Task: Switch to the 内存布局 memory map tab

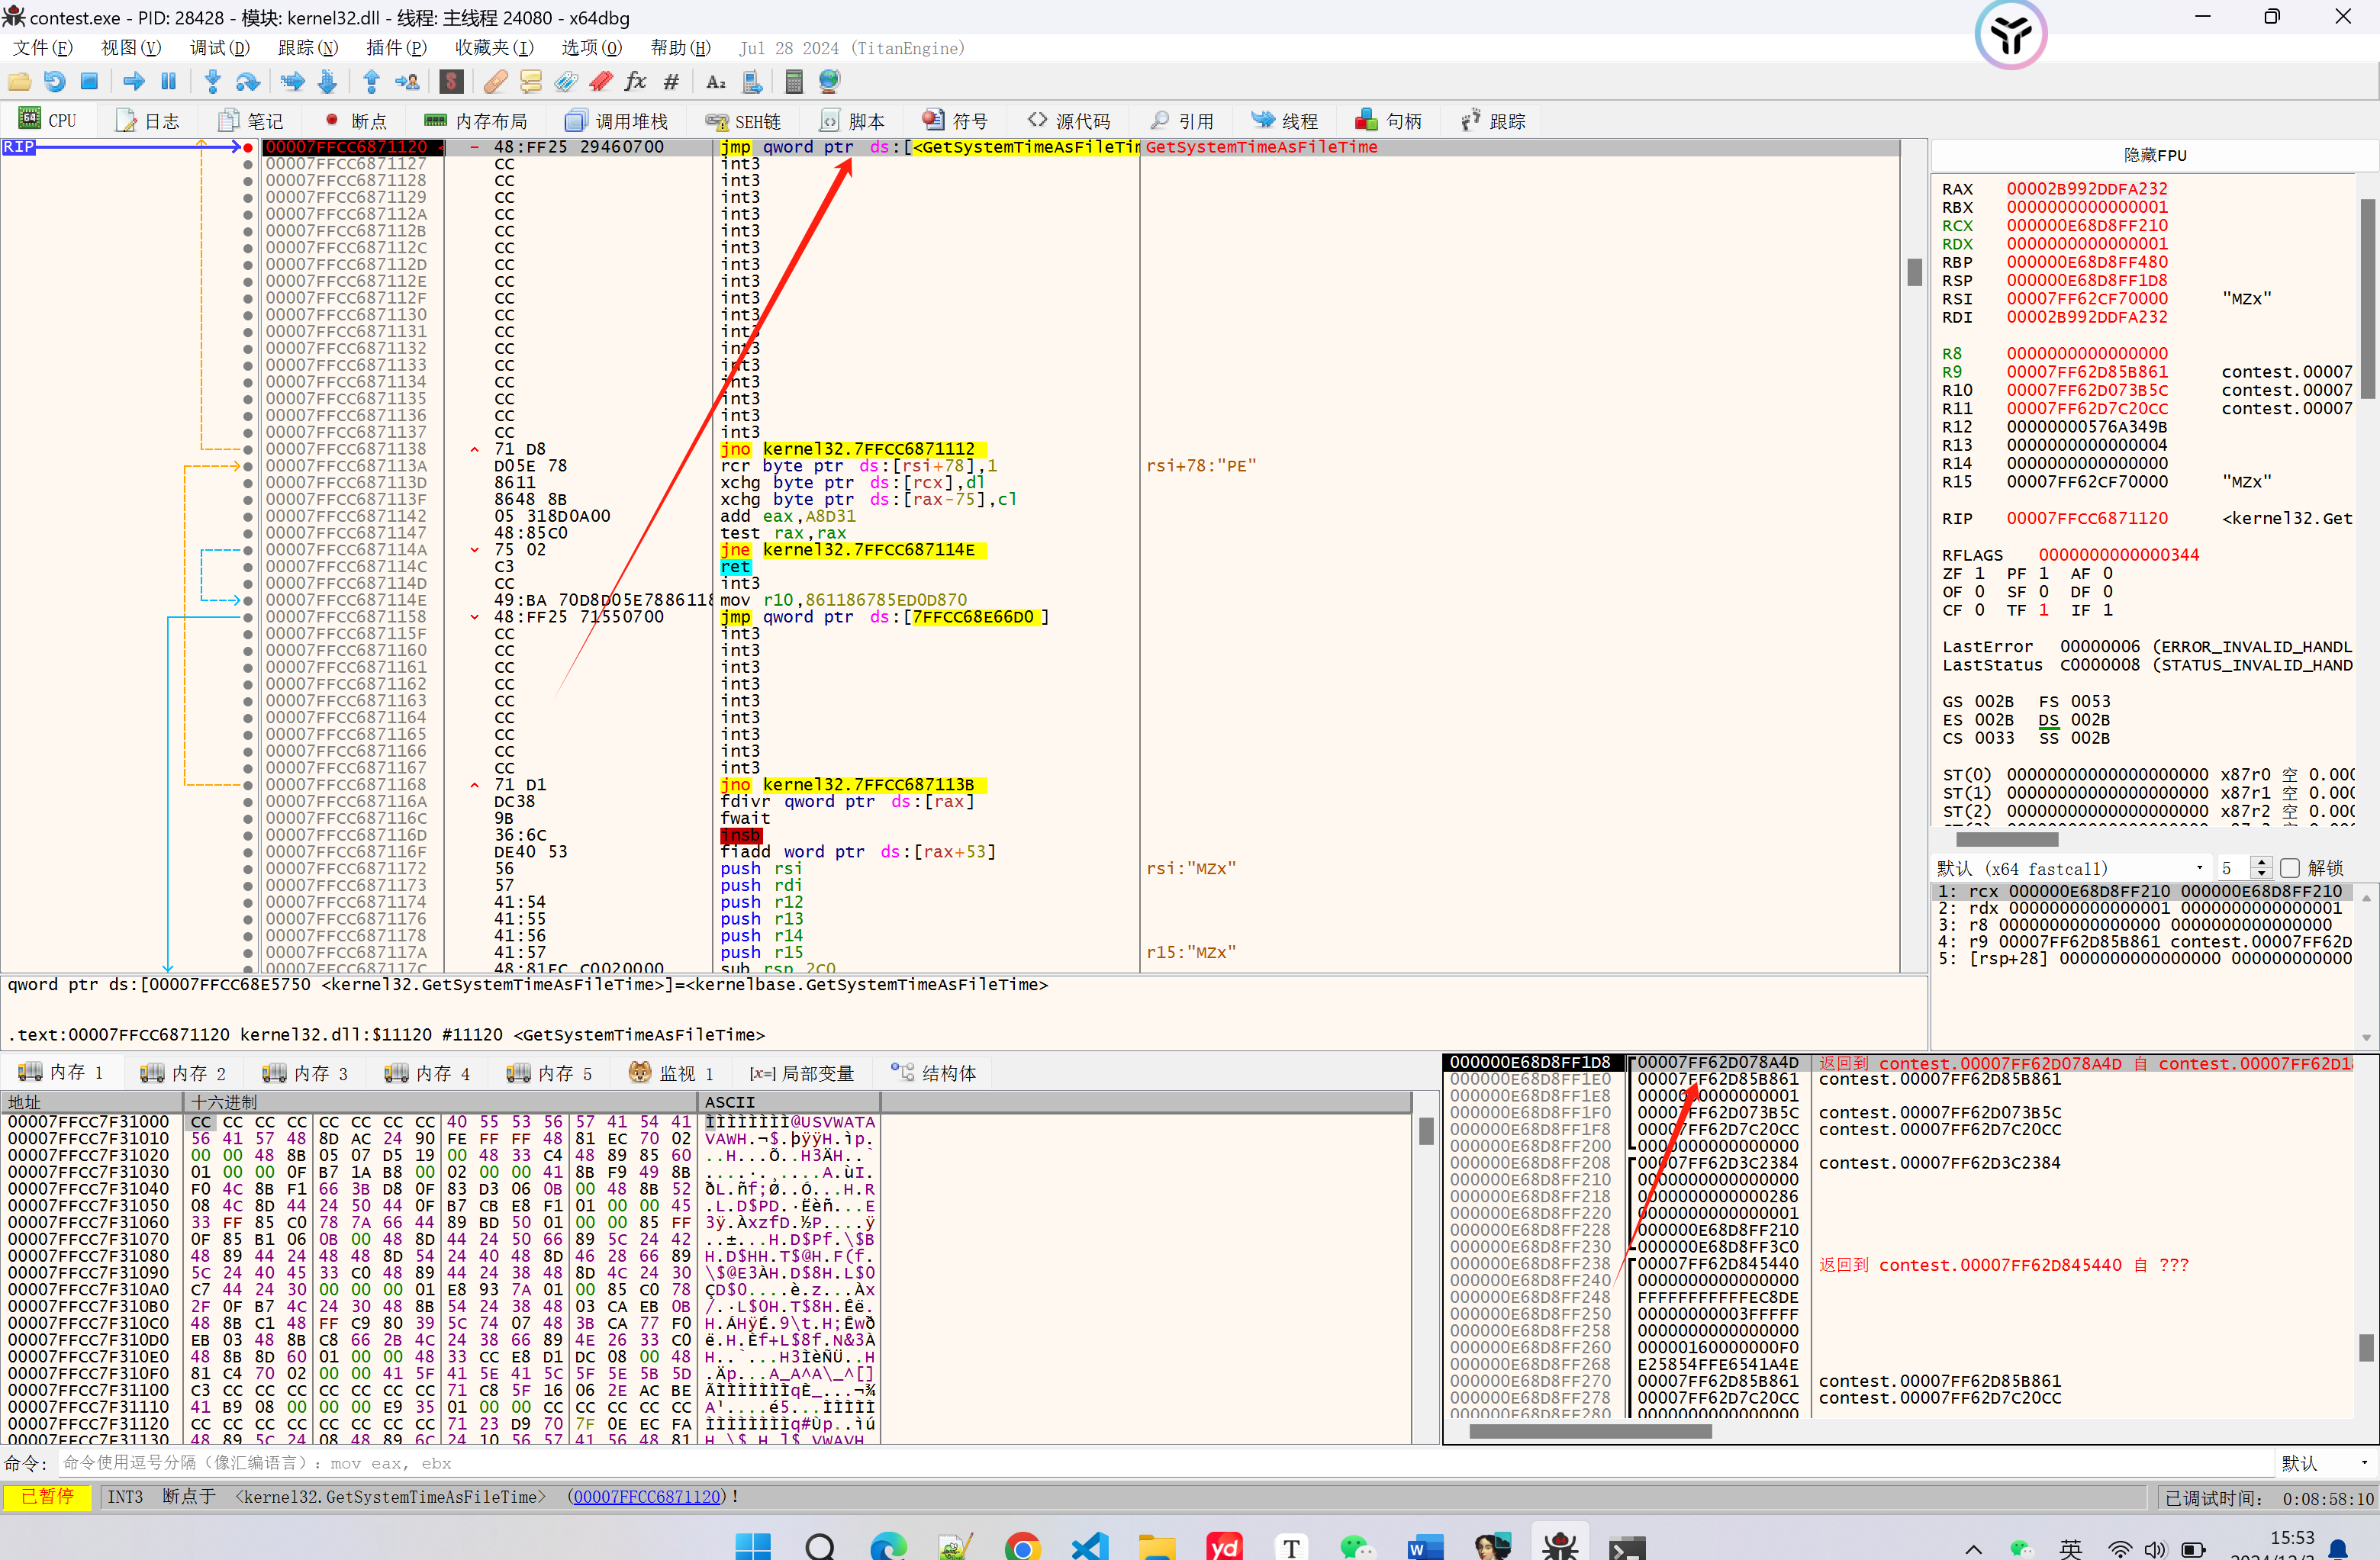Action: tap(476, 121)
